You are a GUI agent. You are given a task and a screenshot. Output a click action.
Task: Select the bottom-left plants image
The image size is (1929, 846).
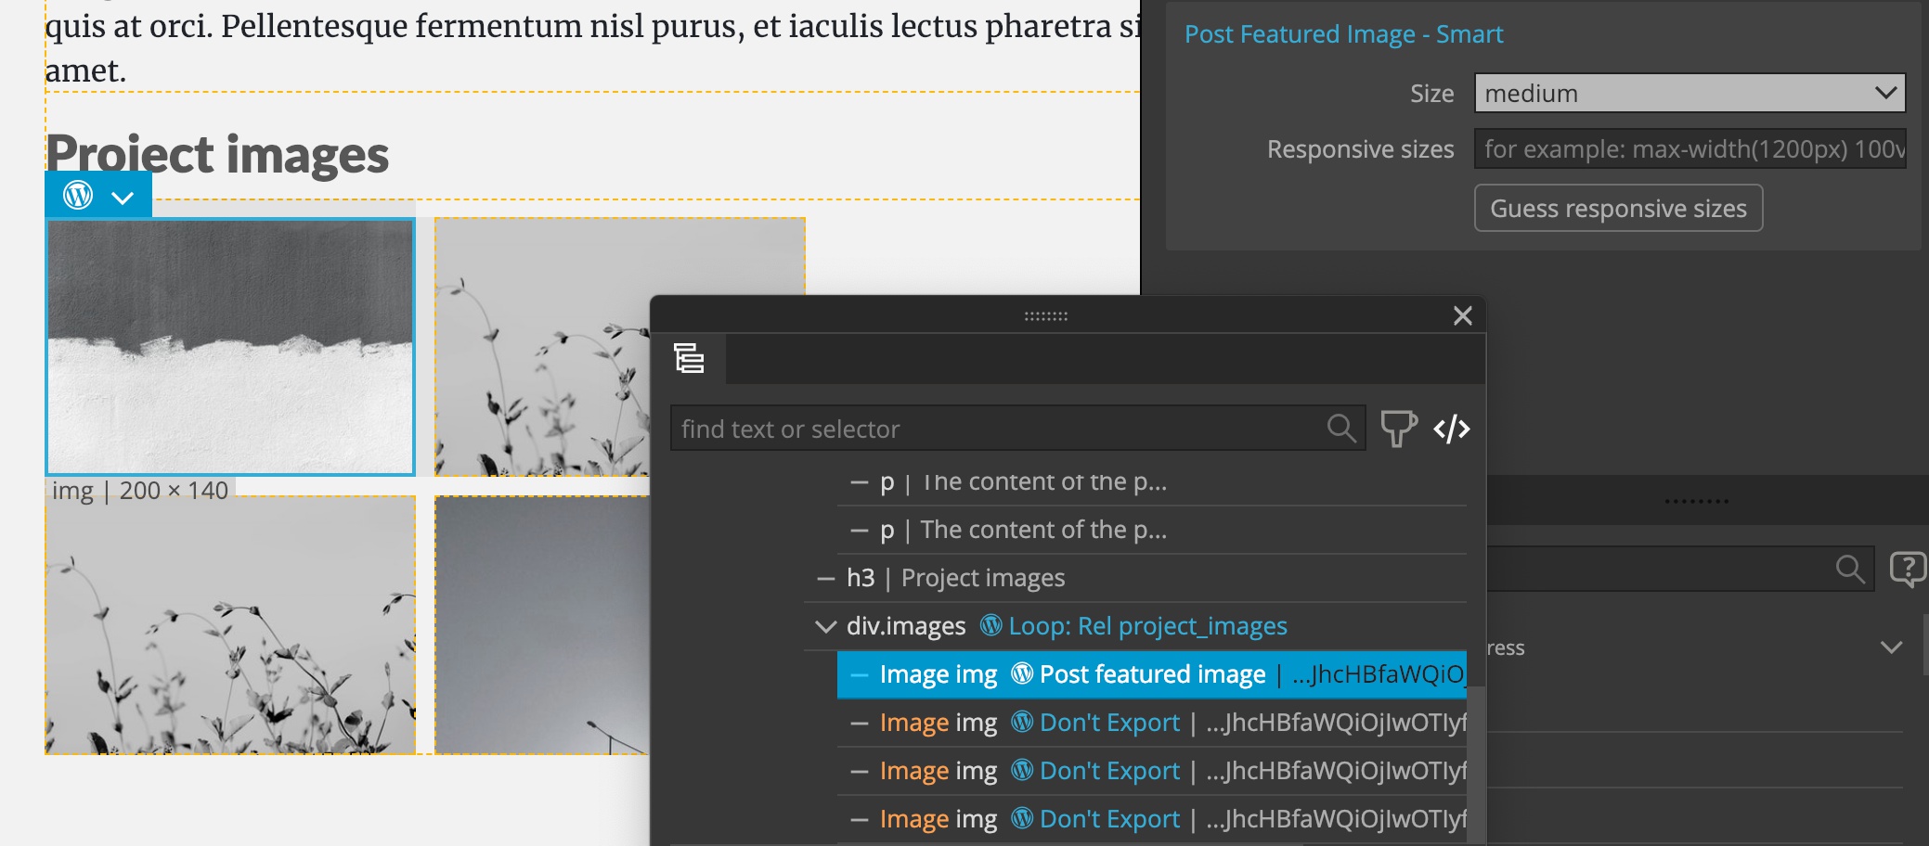230,625
